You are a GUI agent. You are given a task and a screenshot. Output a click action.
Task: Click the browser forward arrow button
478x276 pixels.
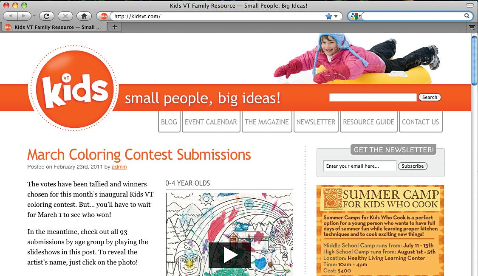pos(24,16)
